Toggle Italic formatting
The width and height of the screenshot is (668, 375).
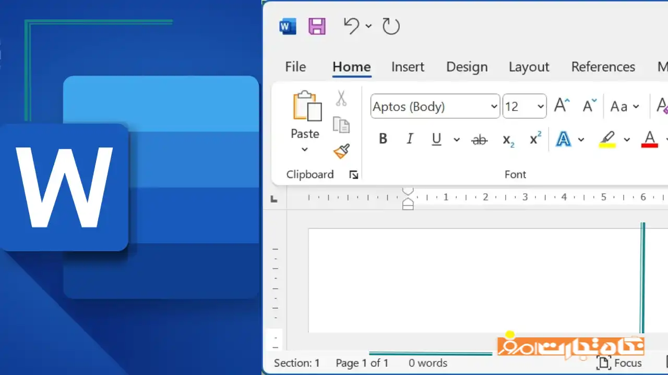[x=410, y=139]
